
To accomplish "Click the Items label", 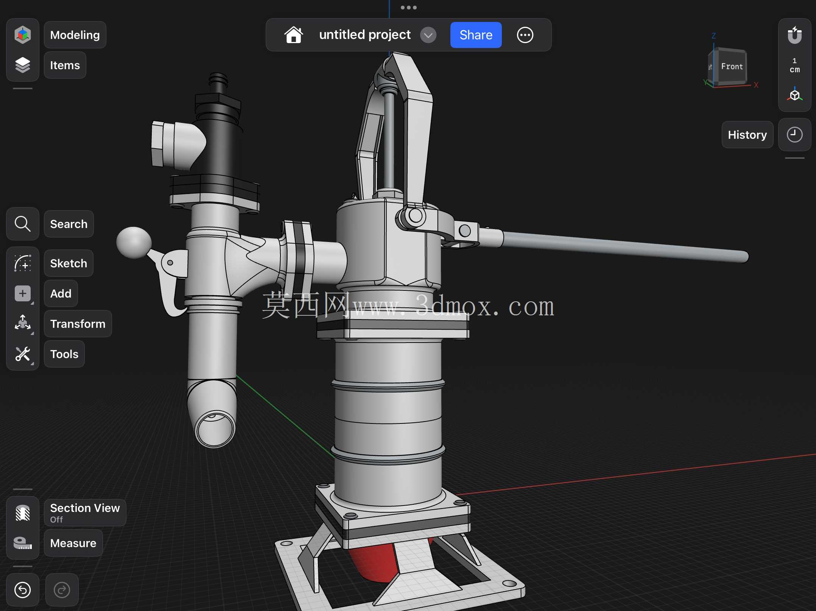I will coord(65,65).
